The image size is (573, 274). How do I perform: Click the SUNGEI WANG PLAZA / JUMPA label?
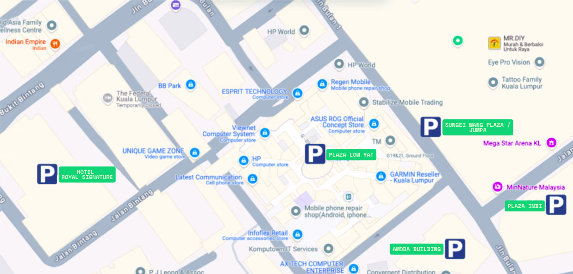(x=478, y=127)
